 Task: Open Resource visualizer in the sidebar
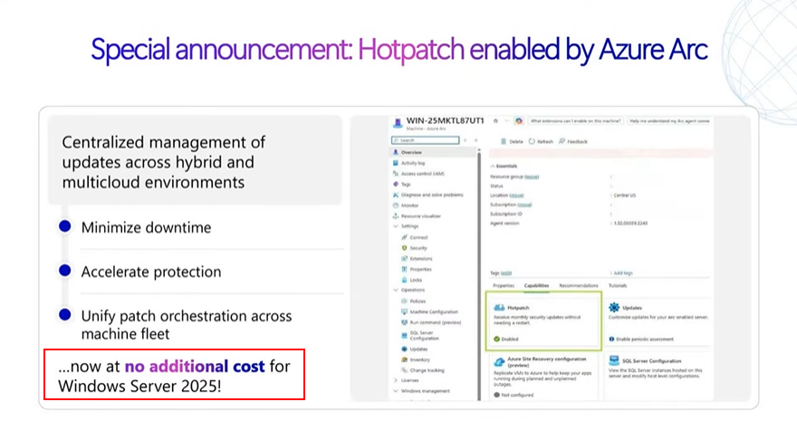point(421,216)
